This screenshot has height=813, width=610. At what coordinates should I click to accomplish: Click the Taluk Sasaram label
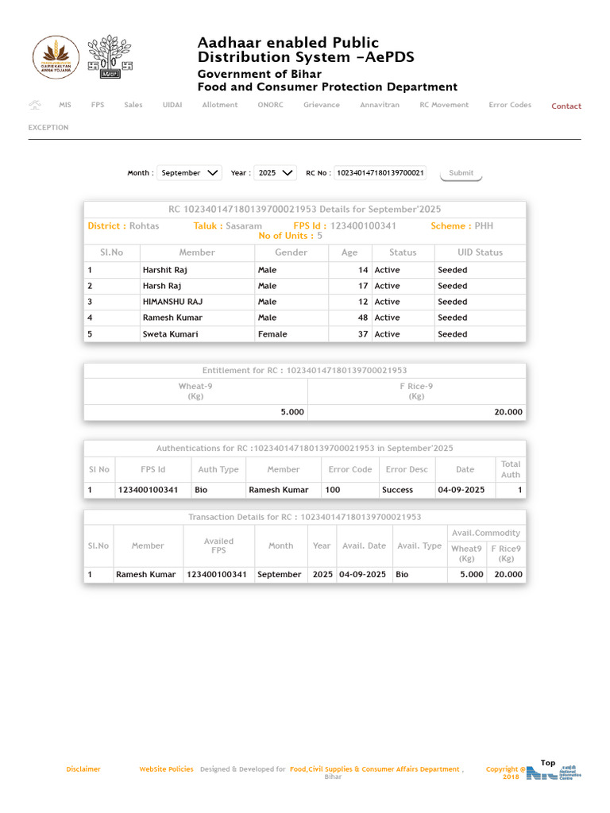click(228, 226)
